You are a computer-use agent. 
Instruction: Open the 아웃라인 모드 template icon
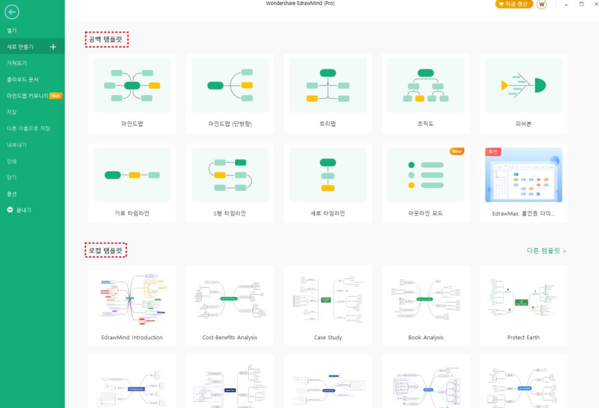(x=425, y=175)
